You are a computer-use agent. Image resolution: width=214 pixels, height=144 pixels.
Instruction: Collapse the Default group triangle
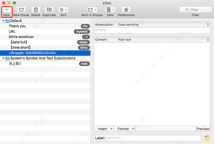coord(3,21)
